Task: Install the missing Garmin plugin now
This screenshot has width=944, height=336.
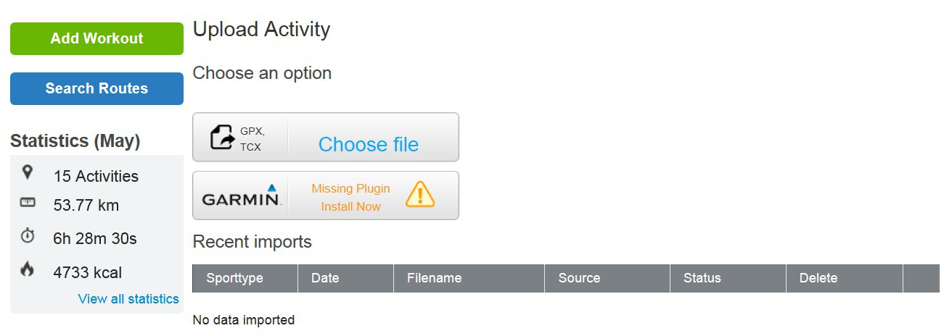Action: click(350, 206)
